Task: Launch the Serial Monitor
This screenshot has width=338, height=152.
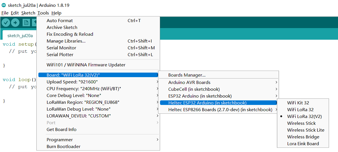Action: (x=61, y=48)
